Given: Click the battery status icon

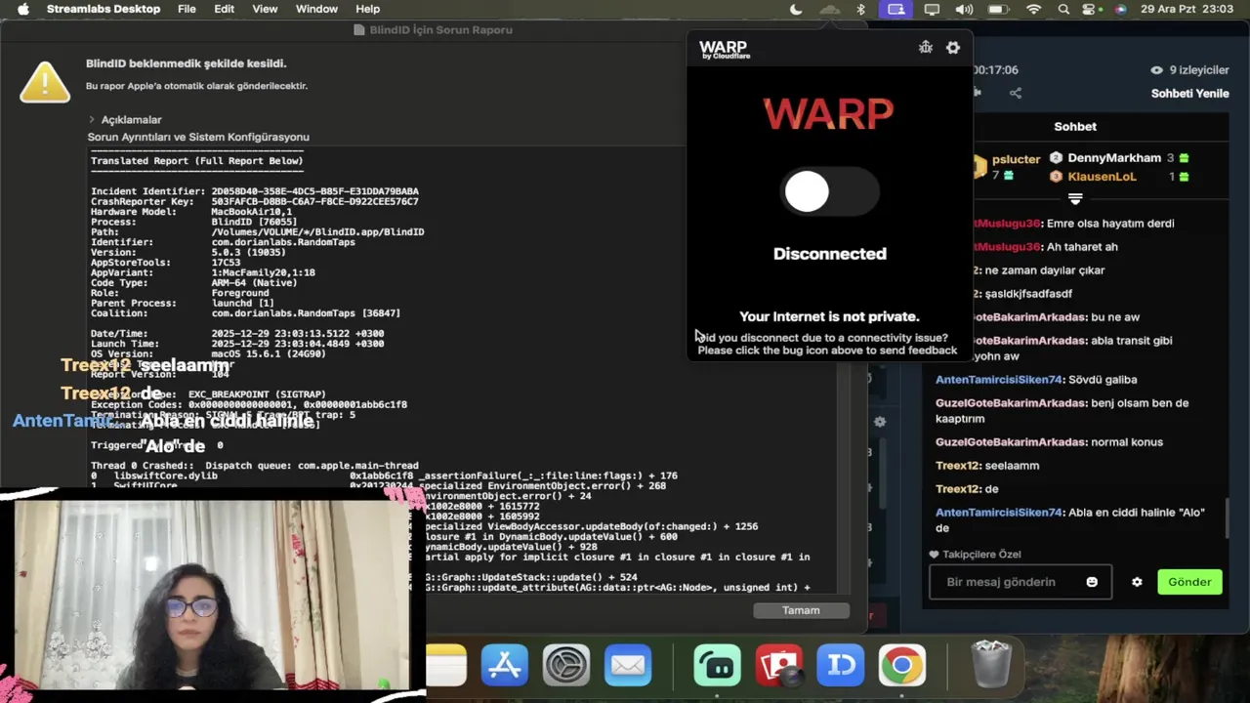Looking at the screenshot, I should pyautogui.click(x=998, y=10).
